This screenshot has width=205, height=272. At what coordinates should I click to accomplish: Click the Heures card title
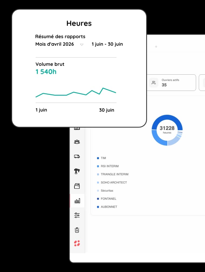[79, 23]
